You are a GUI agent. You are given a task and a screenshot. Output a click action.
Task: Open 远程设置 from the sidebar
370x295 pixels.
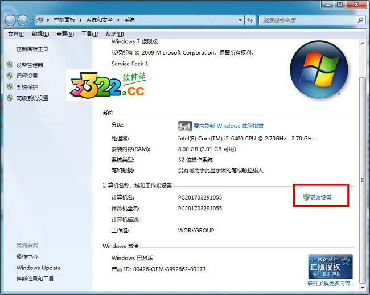(x=27, y=76)
